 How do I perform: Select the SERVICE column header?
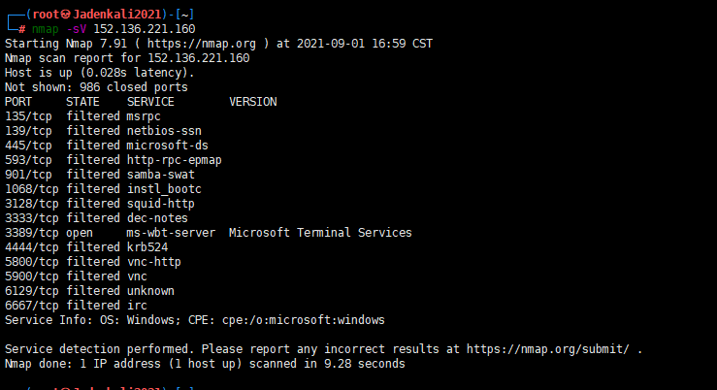[150, 102]
